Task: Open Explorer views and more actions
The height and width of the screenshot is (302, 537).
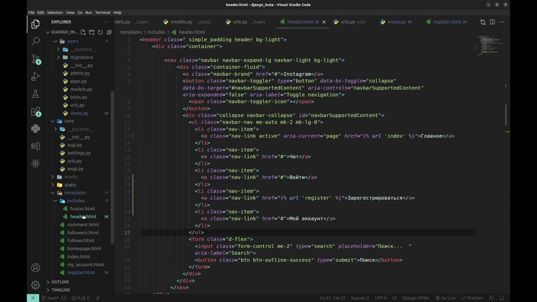Action: click(106, 22)
